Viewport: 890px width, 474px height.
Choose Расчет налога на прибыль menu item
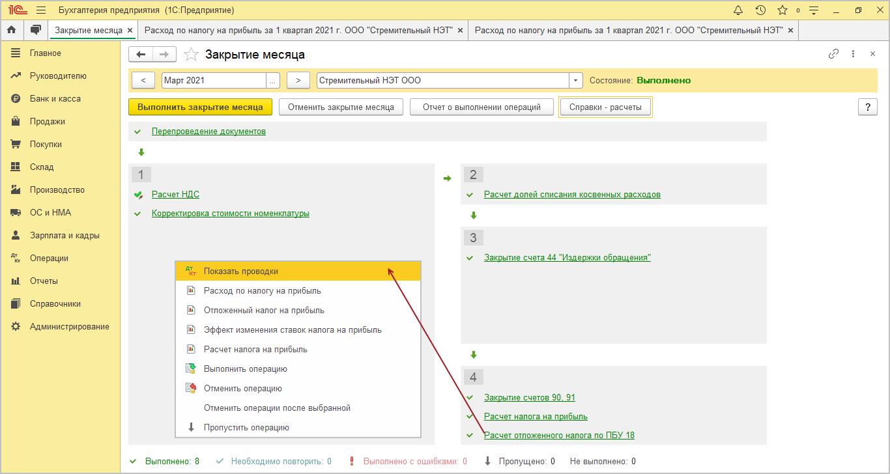click(x=298, y=349)
